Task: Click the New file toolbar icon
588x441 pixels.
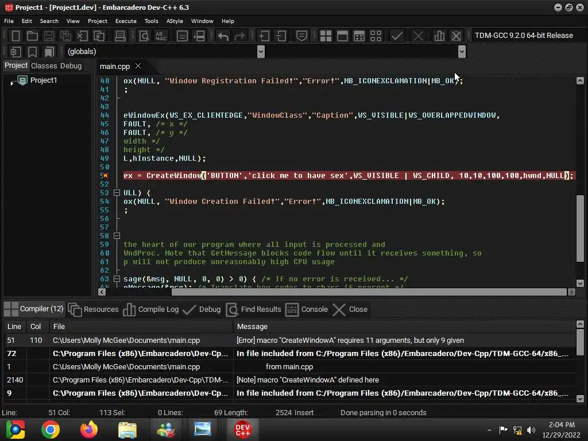Action: click(16, 36)
